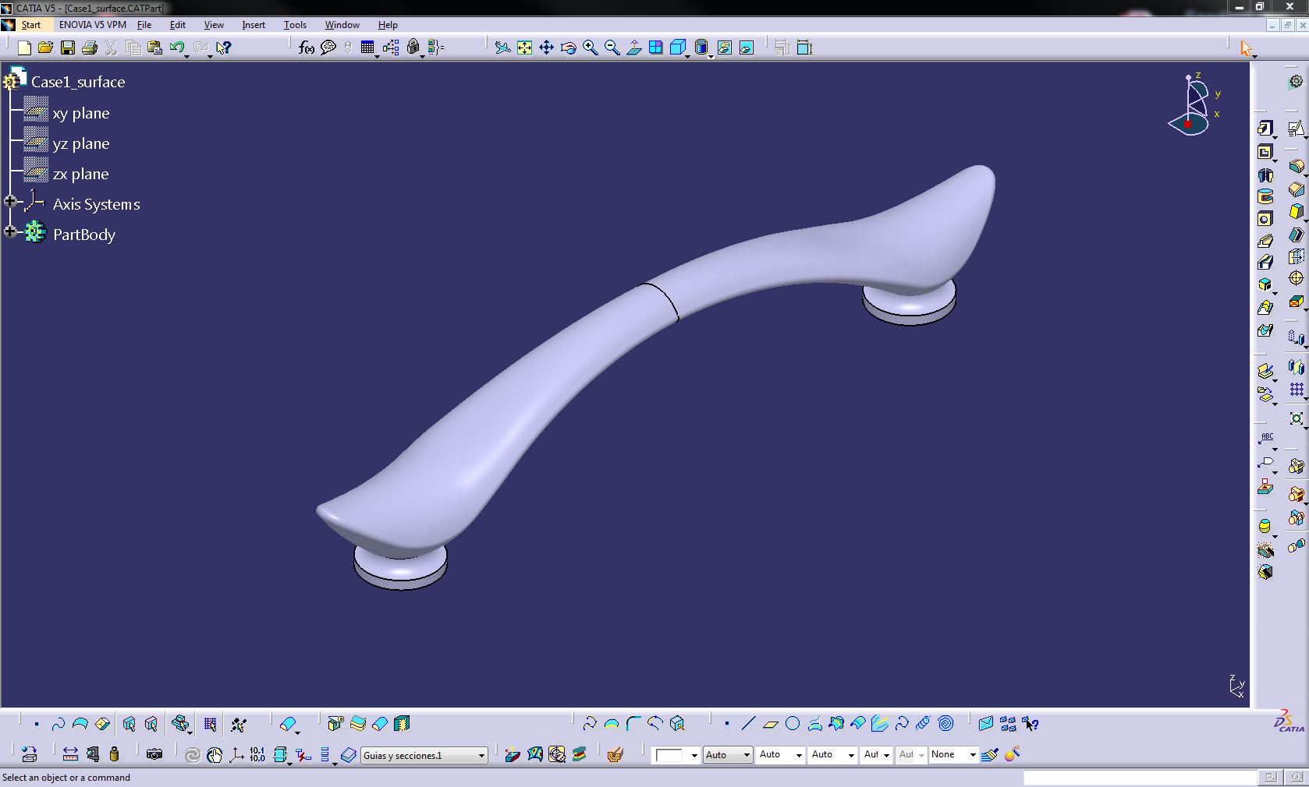Open the Edit menu
The height and width of the screenshot is (787, 1309).
click(178, 25)
